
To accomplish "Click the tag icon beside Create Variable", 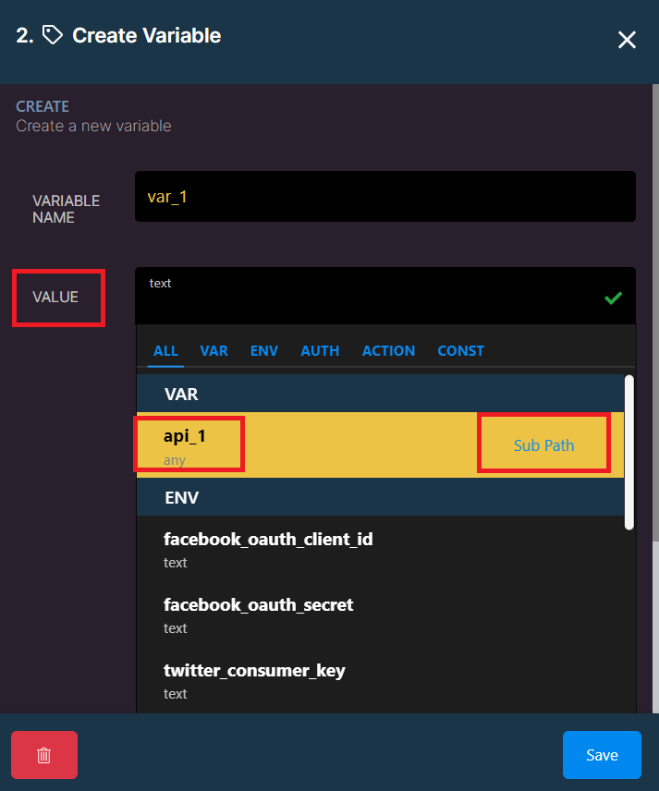I will [x=53, y=35].
